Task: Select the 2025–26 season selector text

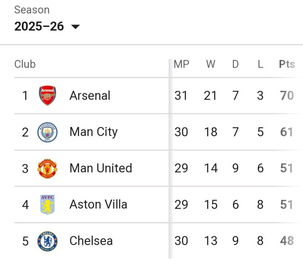Action: tap(39, 26)
